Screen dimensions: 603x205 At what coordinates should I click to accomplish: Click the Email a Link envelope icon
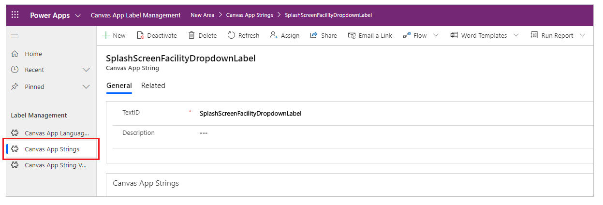coord(352,35)
